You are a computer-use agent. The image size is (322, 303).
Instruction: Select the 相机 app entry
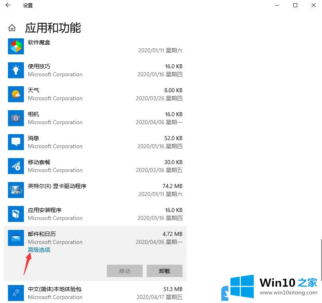click(x=95, y=118)
